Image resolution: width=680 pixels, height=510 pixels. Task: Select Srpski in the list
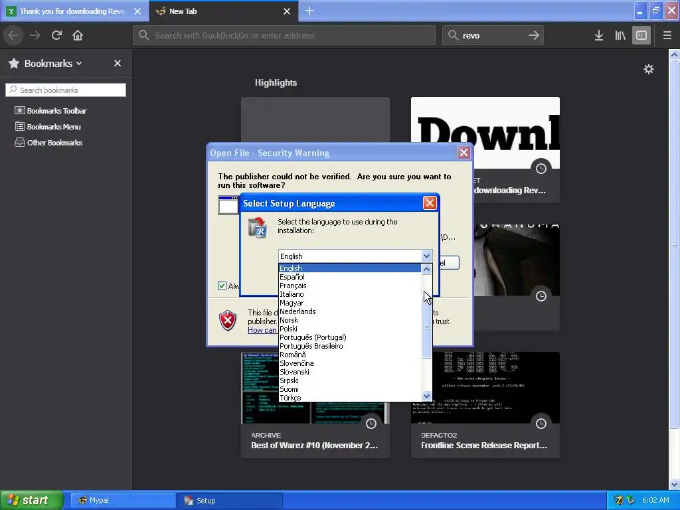(x=349, y=381)
